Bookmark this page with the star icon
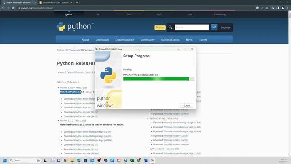 267,8
